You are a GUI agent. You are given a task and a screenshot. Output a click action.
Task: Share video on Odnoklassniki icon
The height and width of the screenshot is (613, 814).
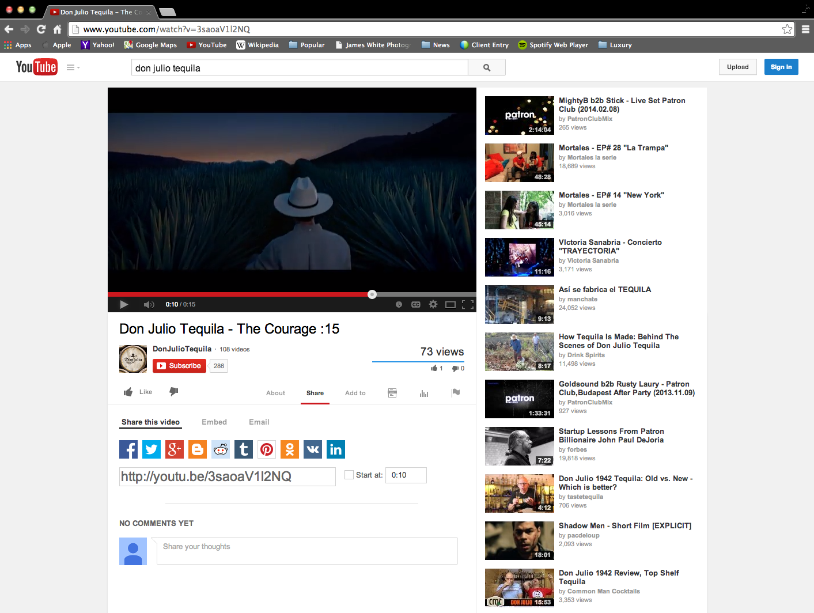(x=290, y=449)
